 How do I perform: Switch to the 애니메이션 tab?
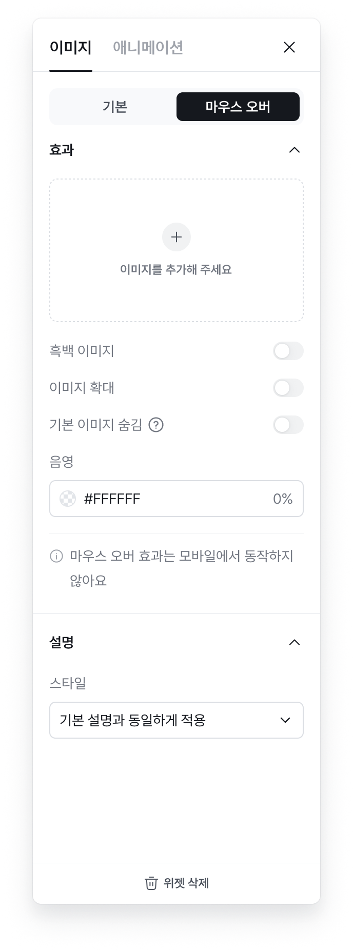click(x=148, y=47)
